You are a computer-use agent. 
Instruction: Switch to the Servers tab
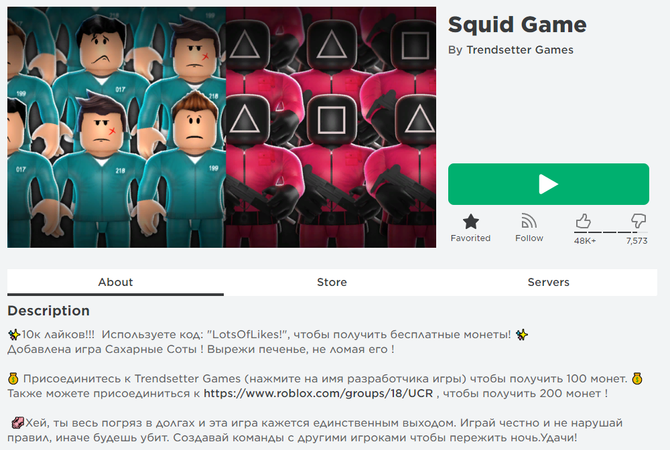tap(549, 282)
